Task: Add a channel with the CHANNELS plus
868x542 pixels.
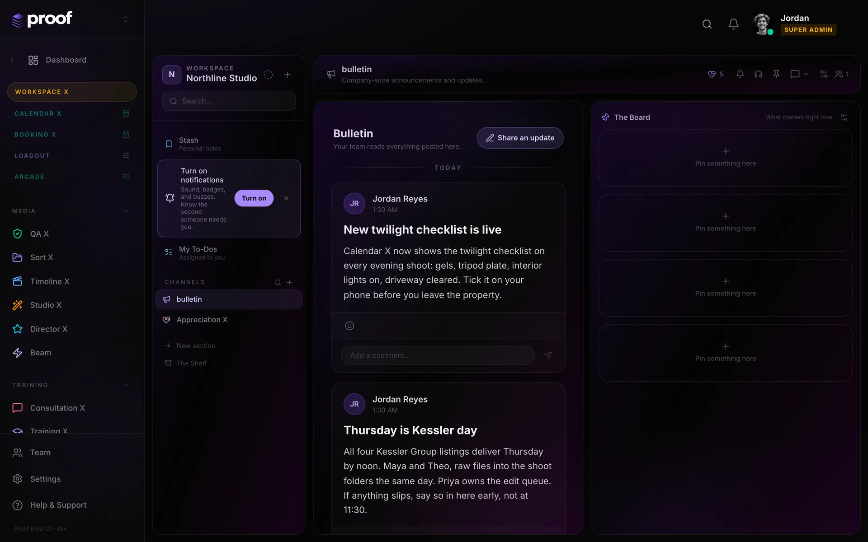Action: tap(289, 282)
